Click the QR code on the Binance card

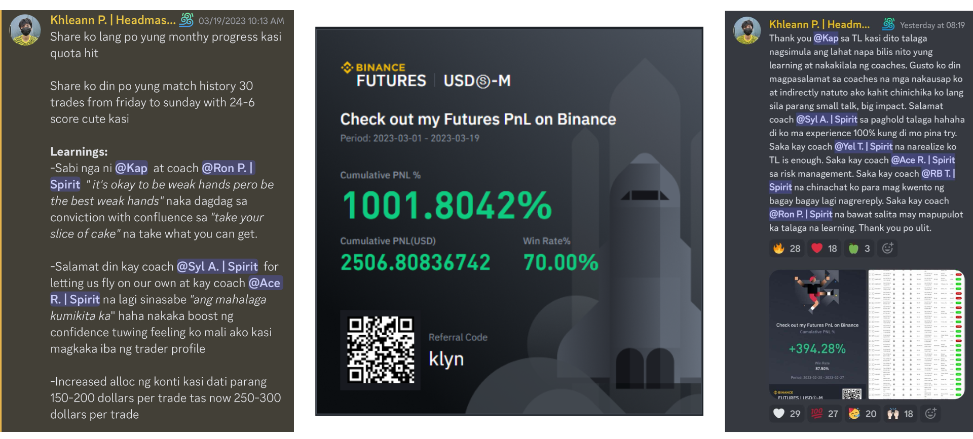tap(381, 350)
